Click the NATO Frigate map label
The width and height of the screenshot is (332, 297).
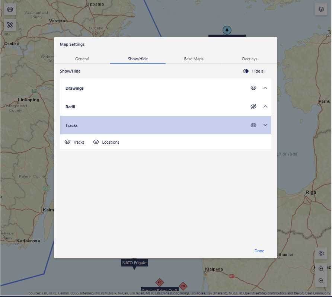[x=134, y=263]
